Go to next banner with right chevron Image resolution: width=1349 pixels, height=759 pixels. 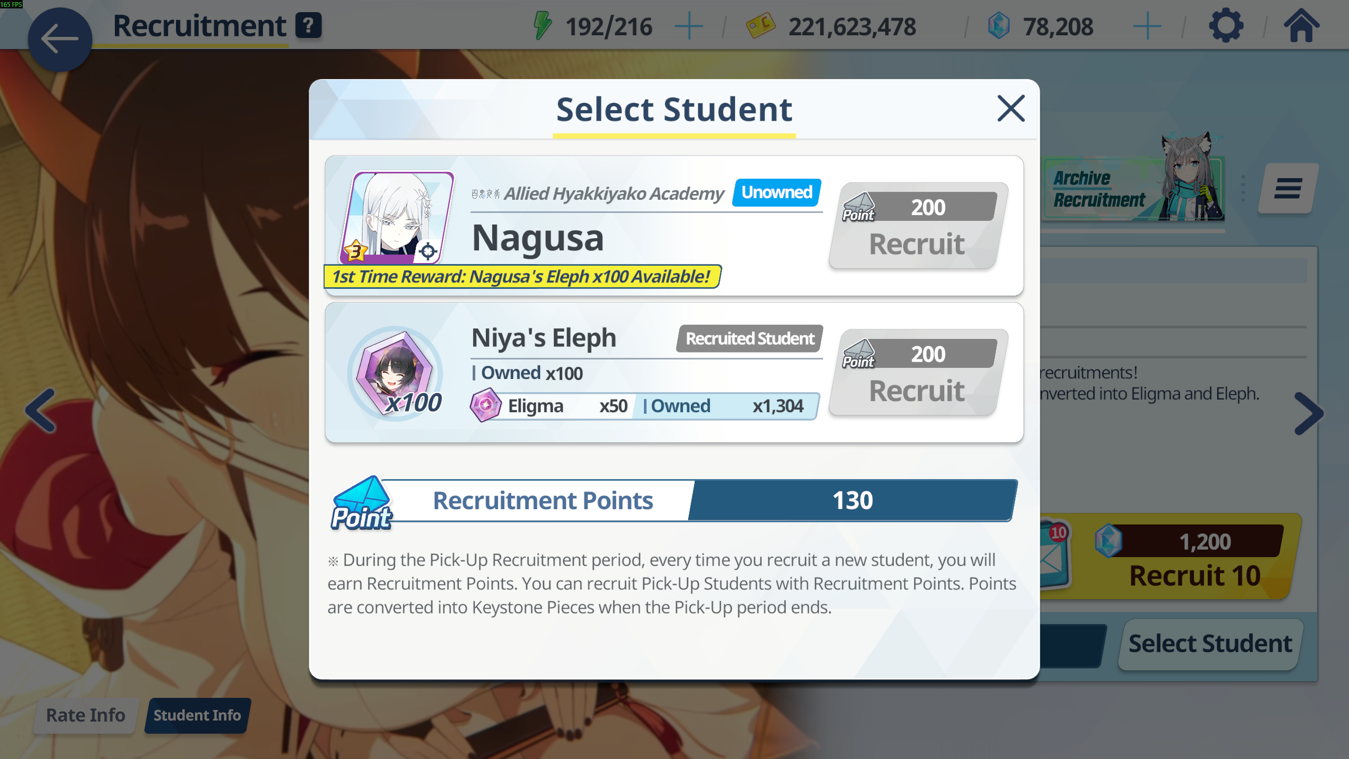1309,413
